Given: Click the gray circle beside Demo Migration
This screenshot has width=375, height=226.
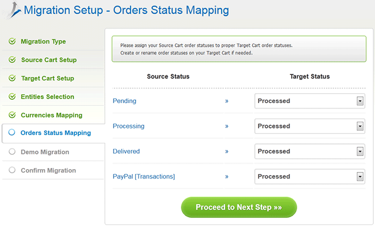Looking at the screenshot, I should [12, 152].
